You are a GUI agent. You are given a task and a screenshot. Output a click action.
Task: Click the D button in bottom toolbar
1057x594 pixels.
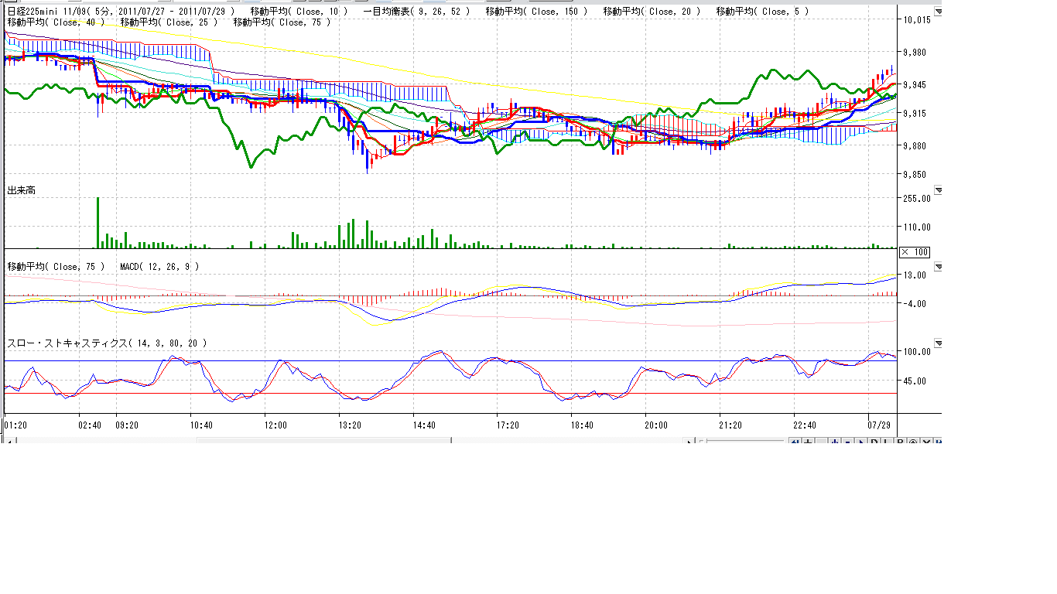[x=874, y=442]
